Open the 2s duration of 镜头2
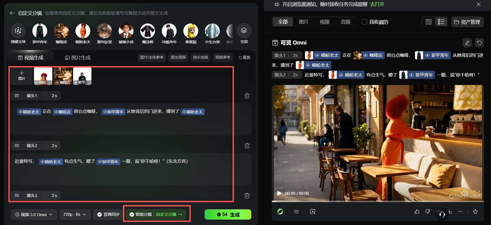 click(54, 145)
